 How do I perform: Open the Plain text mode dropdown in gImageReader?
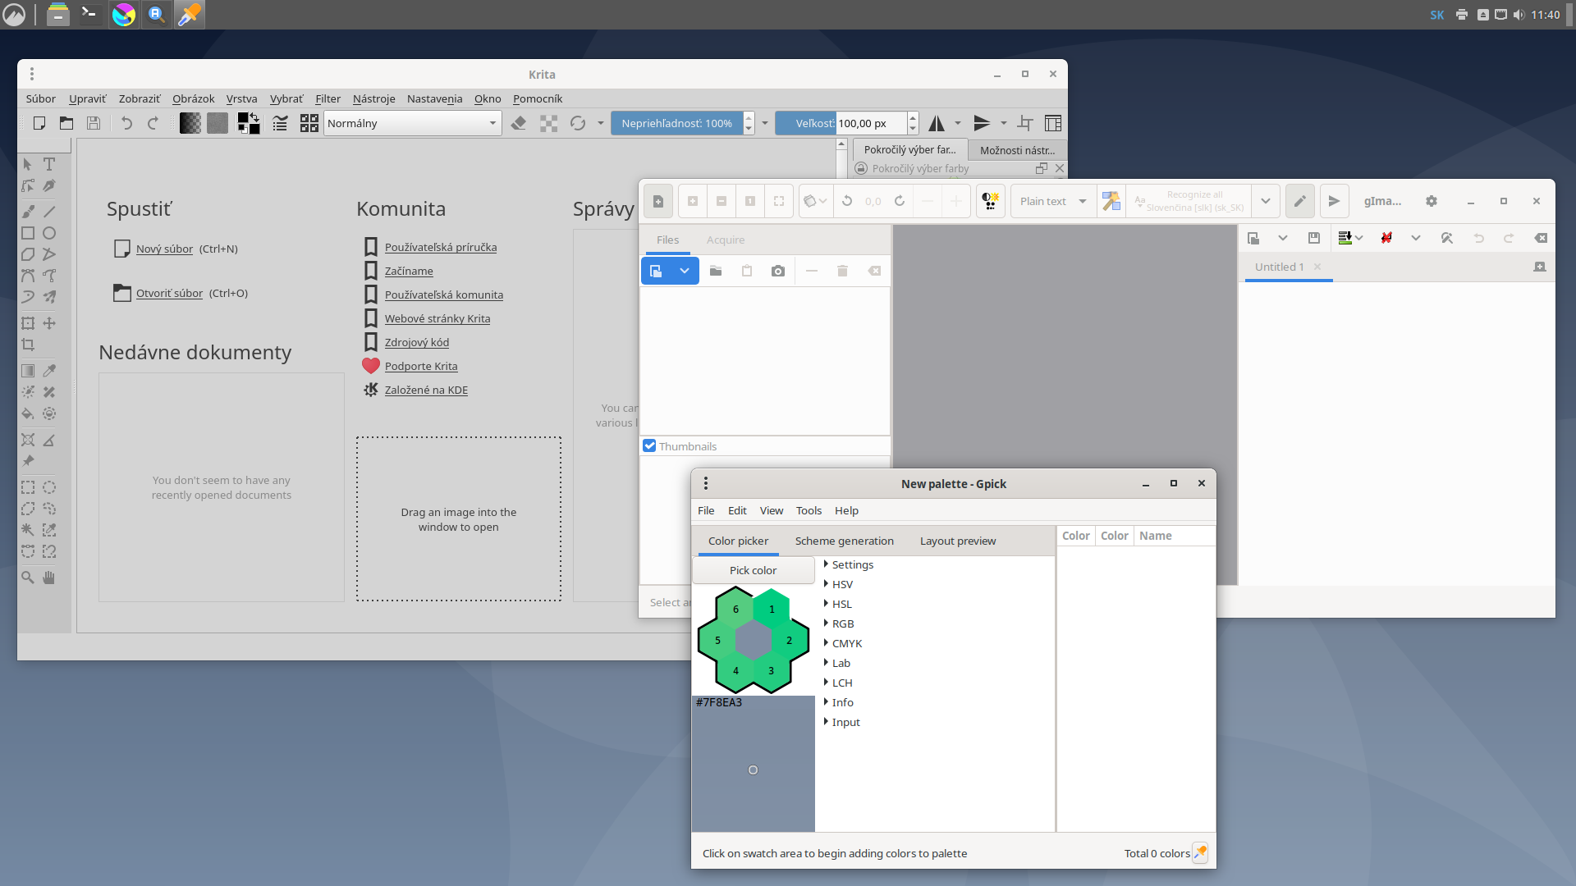[1053, 201]
